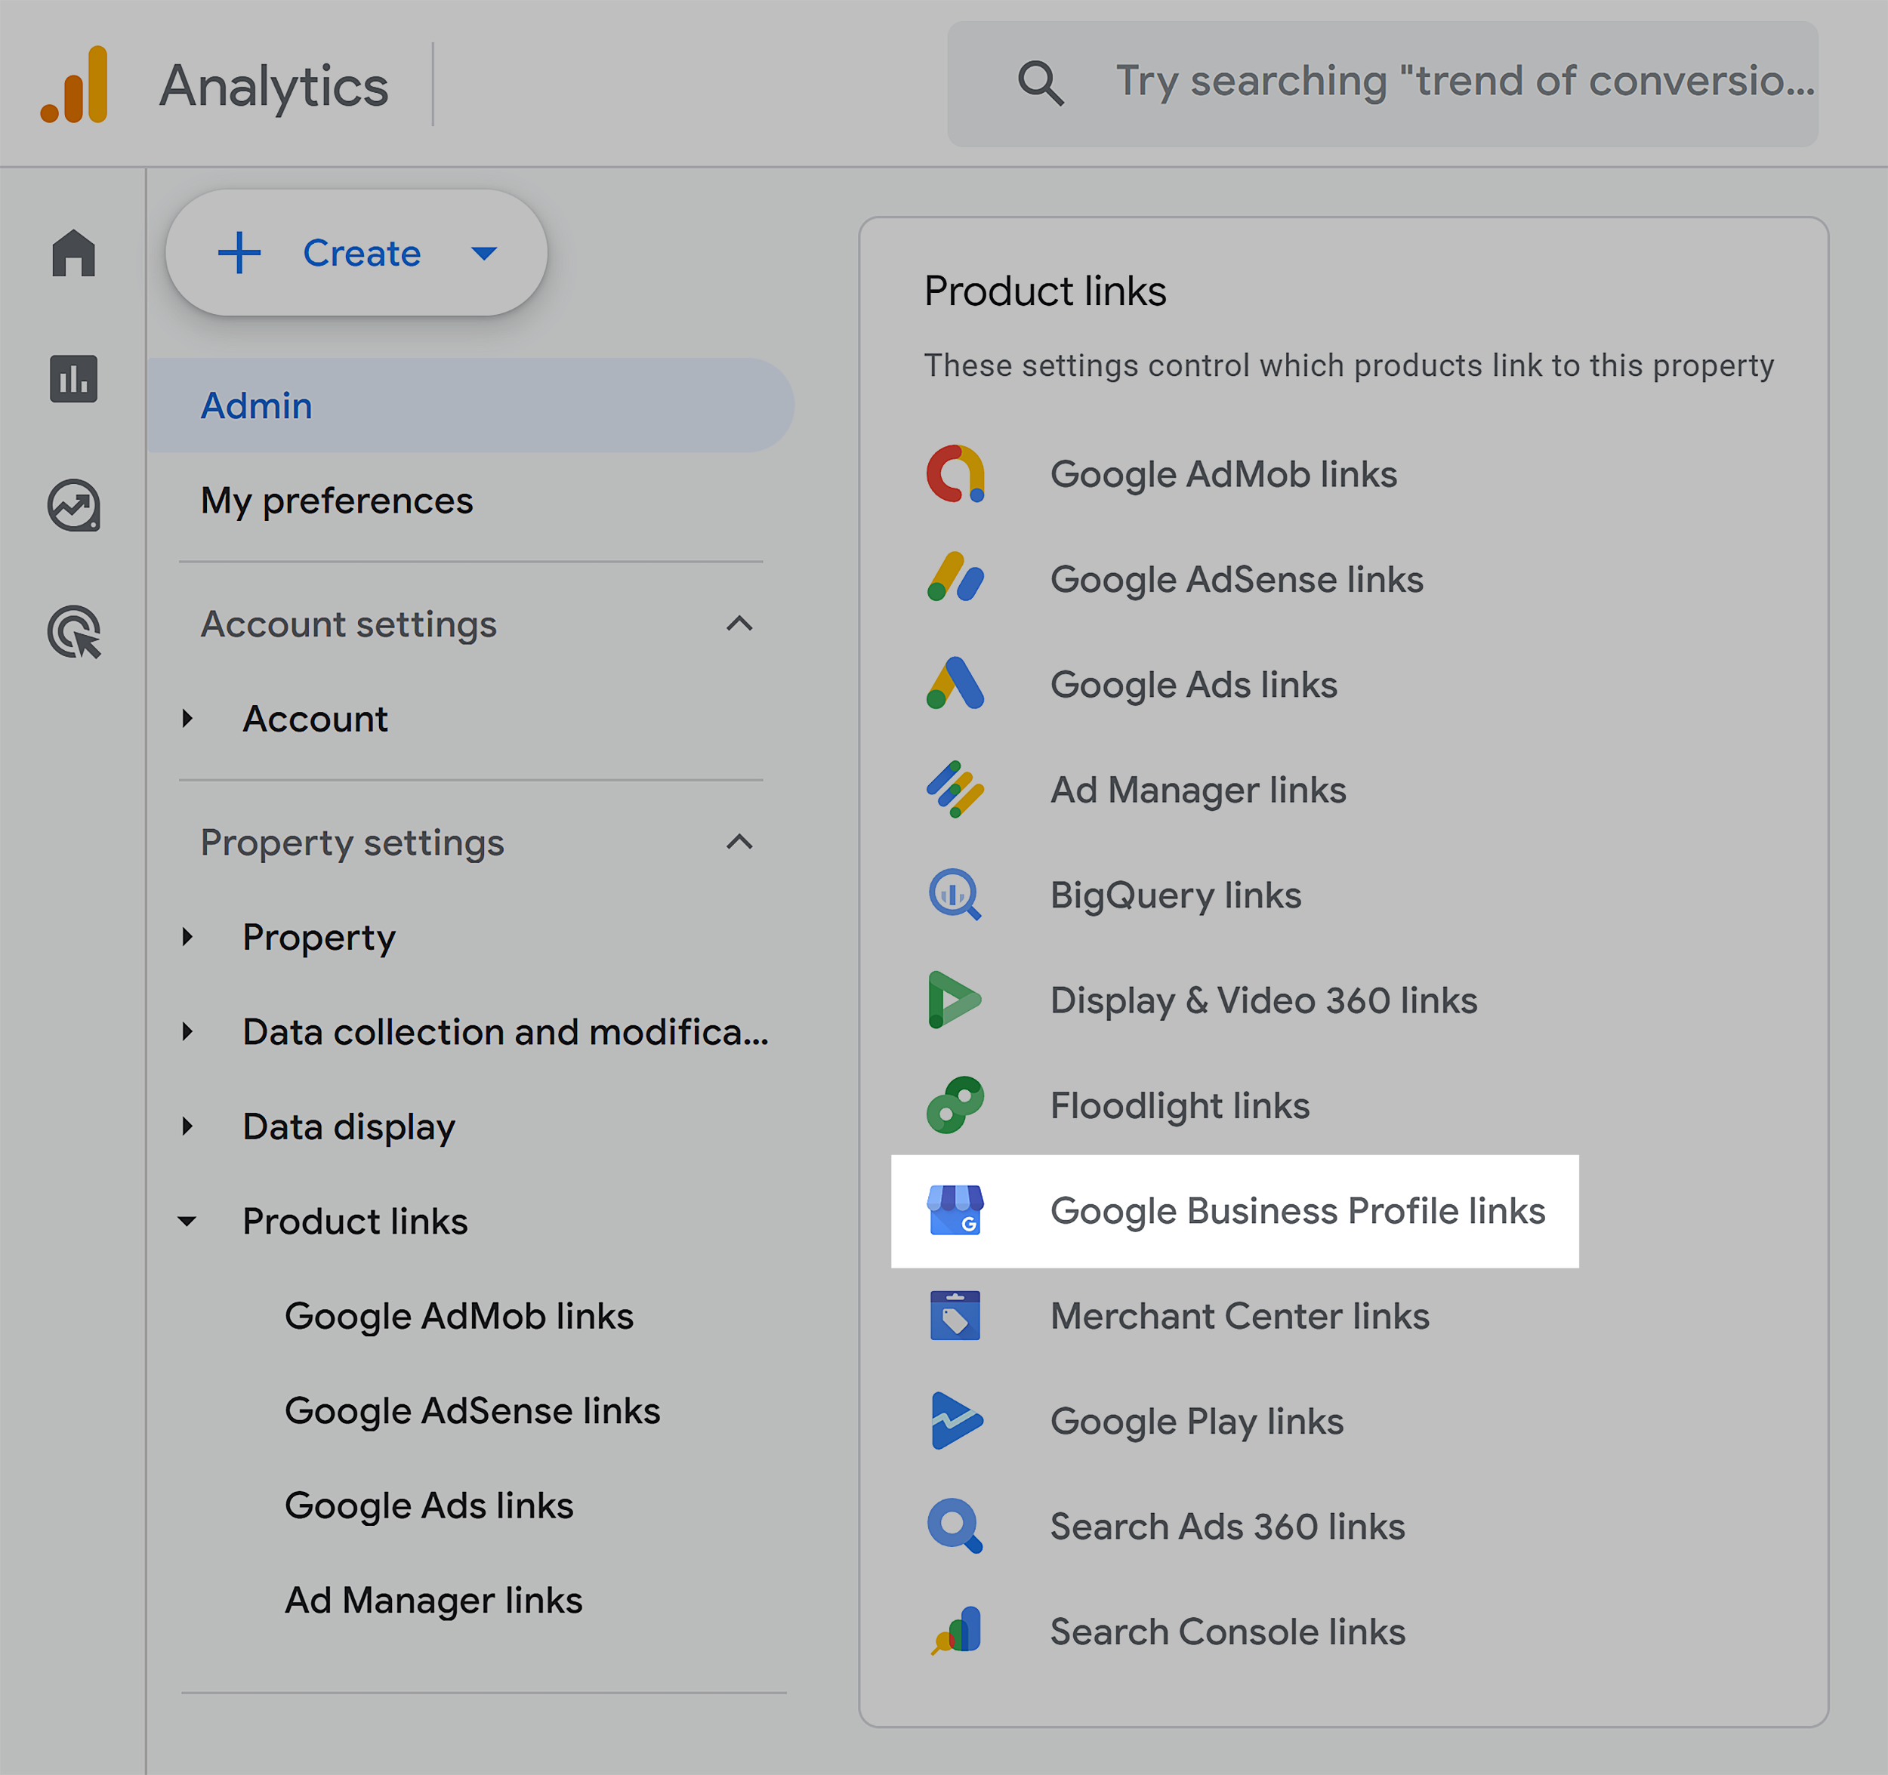This screenshot has height=1775, width=1888.
Task: Click the Google Business Profile store icon
Action: pos(955,1210)
